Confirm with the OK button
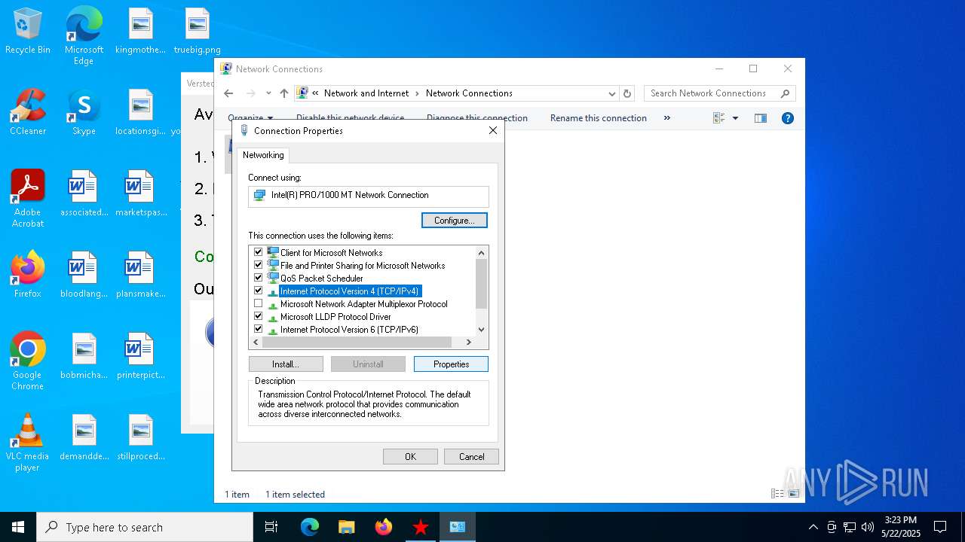 click(410, 457)
